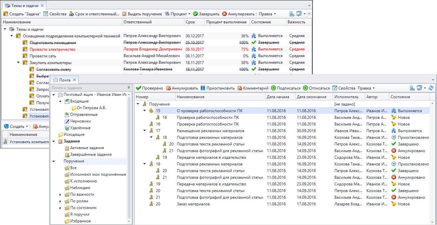Switch to the Почта tab

[65, 80]
